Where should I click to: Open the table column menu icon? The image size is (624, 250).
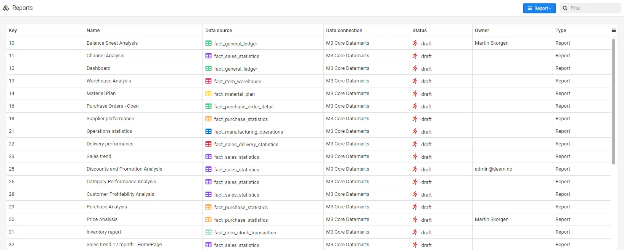614,31
